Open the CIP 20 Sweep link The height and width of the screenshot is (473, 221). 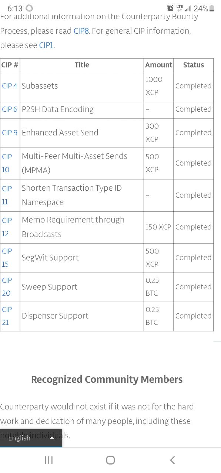[7, 287]
